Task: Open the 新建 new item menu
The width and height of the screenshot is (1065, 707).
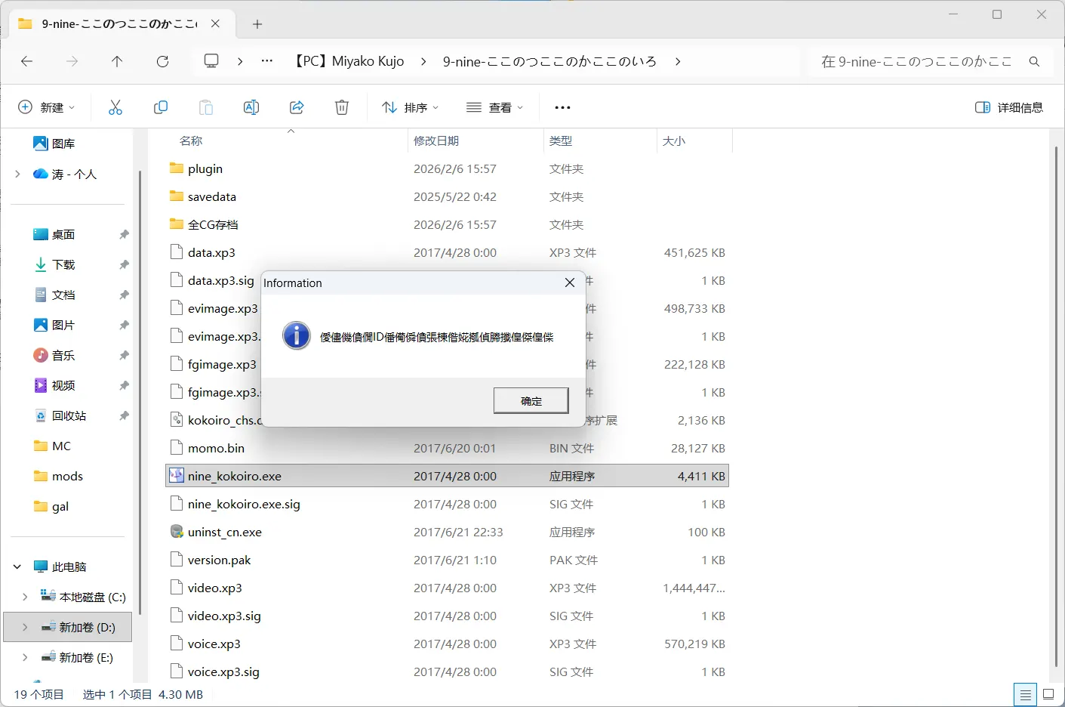Action: pyautogui.click(x=47, y=107)
